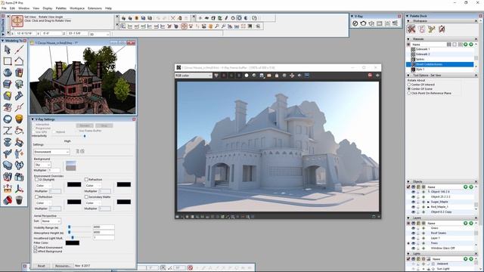The height and width of the screenshot is (272, 484).
Task: Click the third Workspace icon
Action: click(x=432, y=29)
